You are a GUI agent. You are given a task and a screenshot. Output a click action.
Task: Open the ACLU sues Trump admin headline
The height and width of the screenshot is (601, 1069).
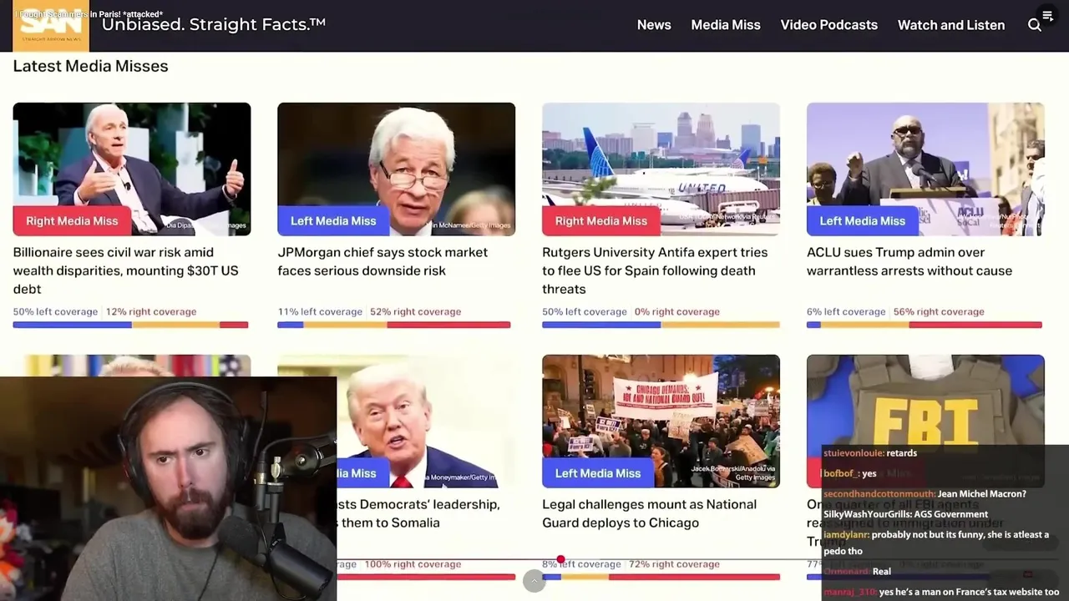909,261
